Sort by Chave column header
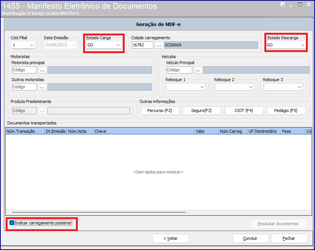 [x=144, y=131]
